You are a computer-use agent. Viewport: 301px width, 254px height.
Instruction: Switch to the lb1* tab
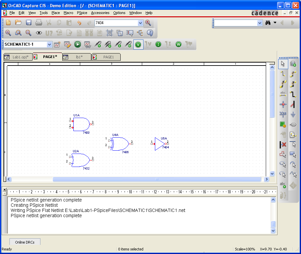(x=77, y=57)
